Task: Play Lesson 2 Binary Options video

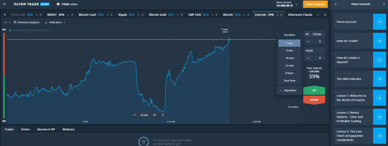Action: [x=379, y=117]
